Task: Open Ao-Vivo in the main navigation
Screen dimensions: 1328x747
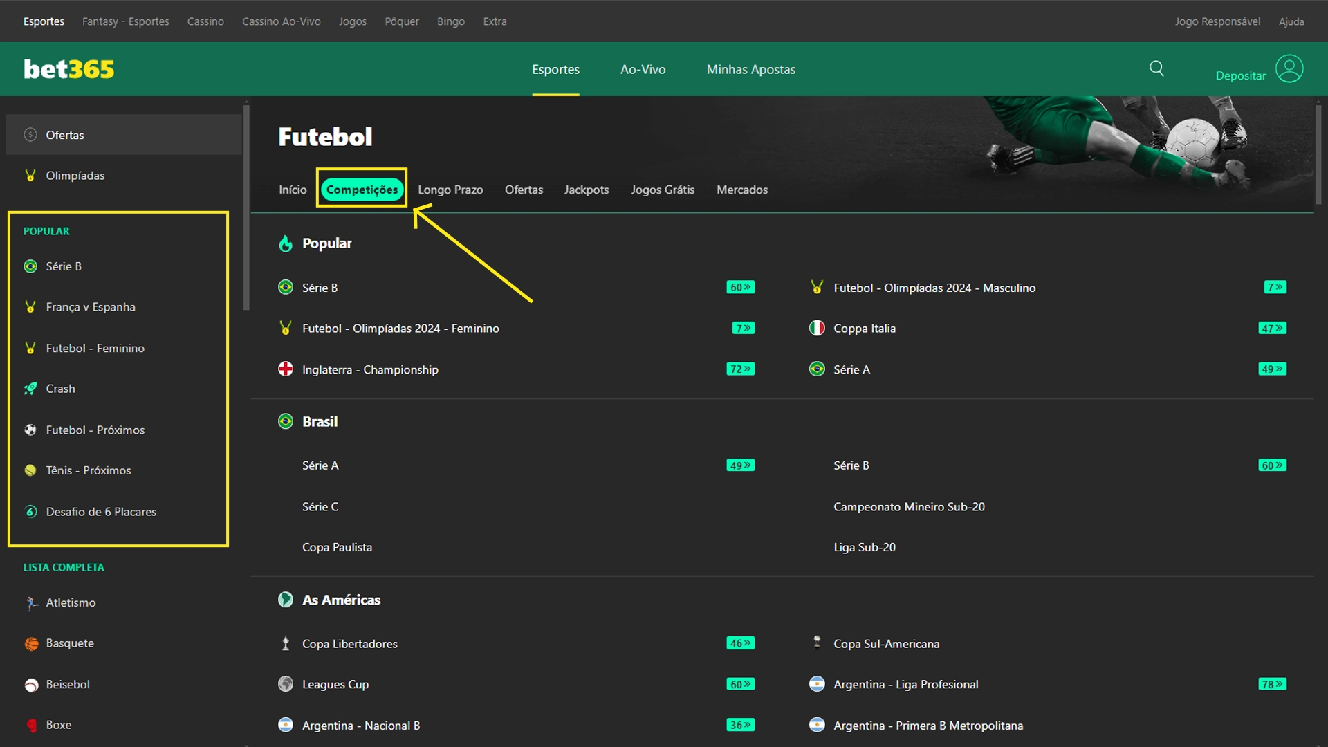Action: coord(643,69)
